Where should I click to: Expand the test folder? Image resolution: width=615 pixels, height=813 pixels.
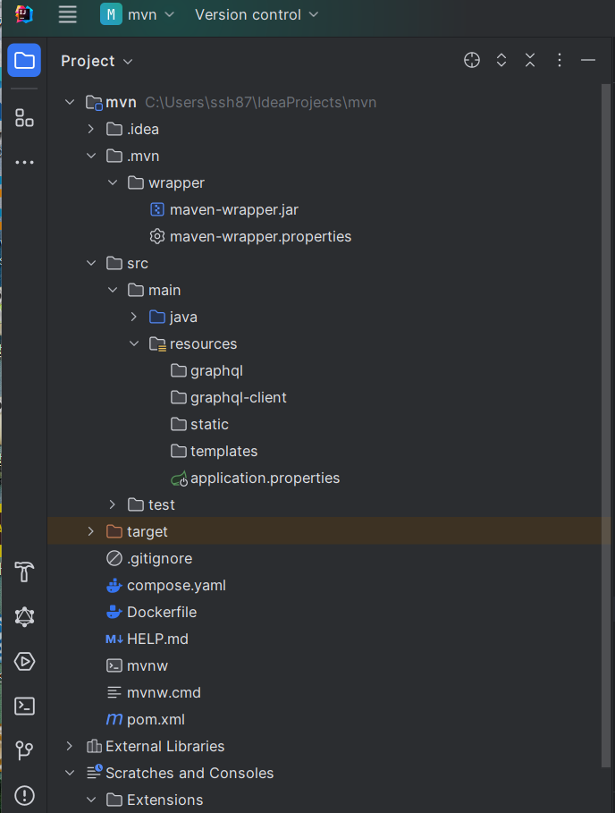coord(113,504)
